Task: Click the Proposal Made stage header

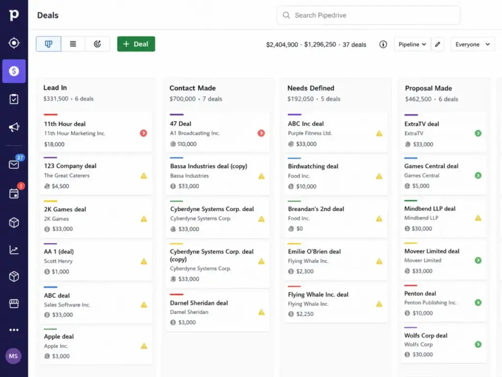Action: click(428, 88)
